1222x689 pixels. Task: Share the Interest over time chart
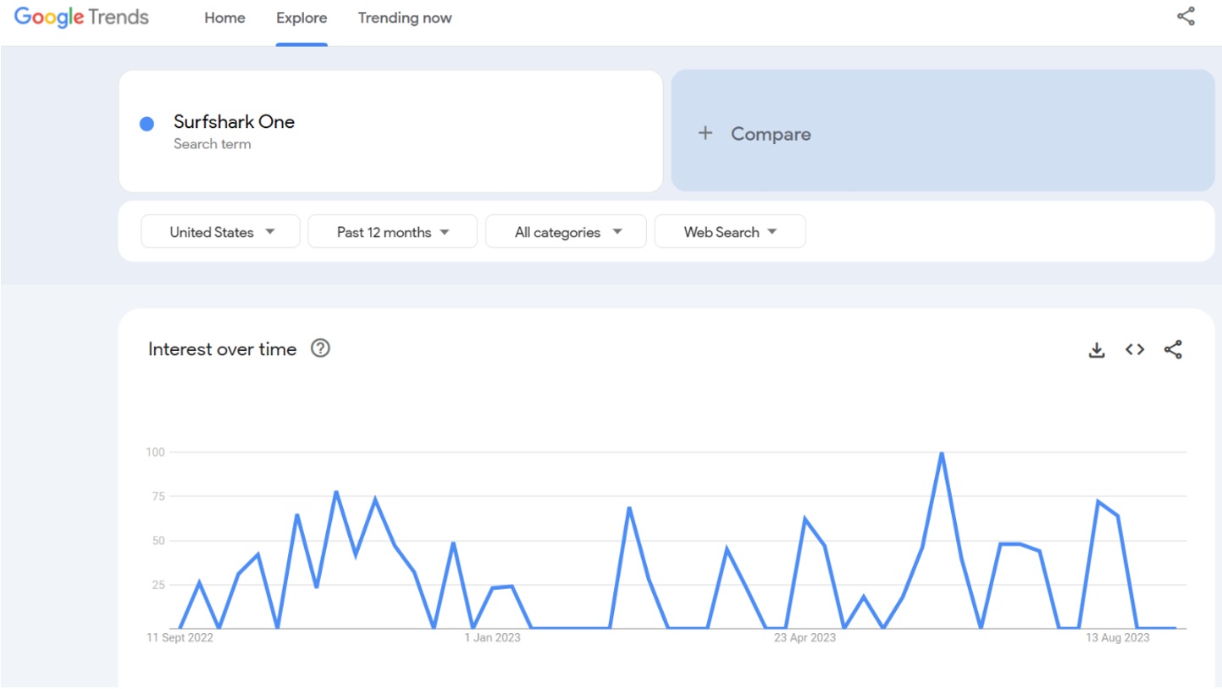pos(1173,349)
